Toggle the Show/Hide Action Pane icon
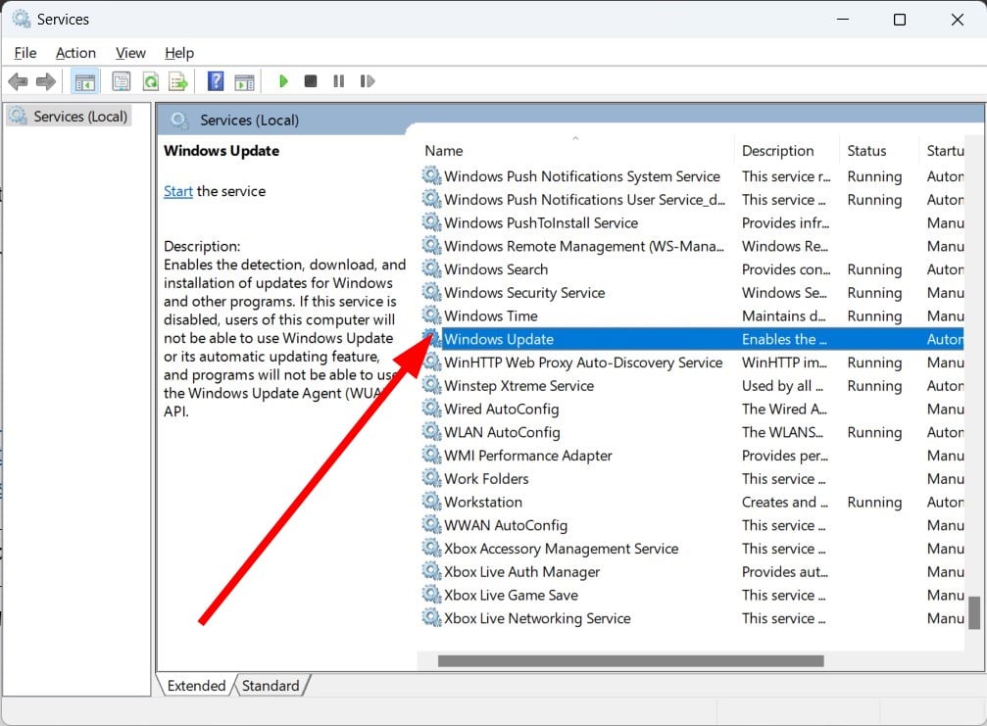This screenshot has height=726, width=987. (244, 81)
